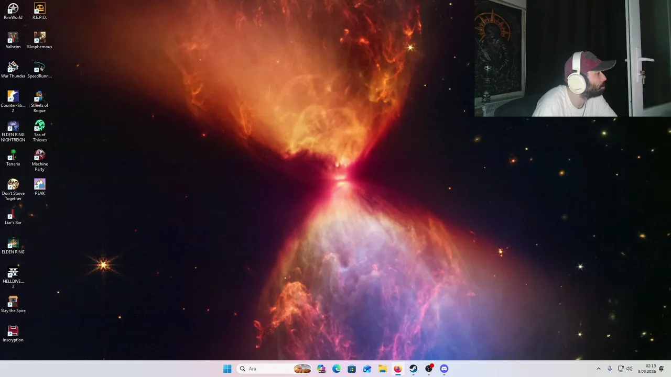The image size is (671, 377).
Task: Switch to Firefox in the taskbar
Action: 398,369
